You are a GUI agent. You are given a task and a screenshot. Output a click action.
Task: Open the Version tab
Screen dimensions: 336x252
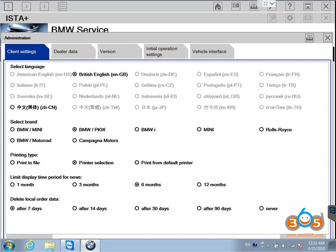coord(120,52)
